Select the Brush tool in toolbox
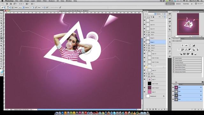The image size is (204, 115). [1, 31]
